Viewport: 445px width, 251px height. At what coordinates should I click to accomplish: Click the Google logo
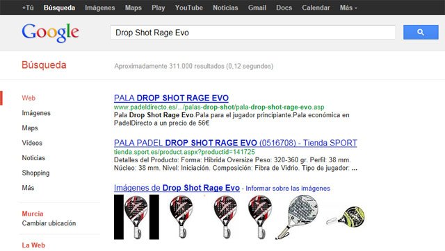coord(50,33)
